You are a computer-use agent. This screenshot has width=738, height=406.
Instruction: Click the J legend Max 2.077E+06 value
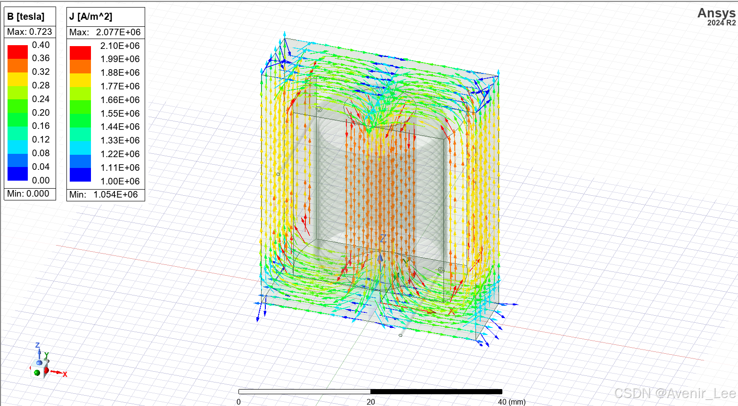coord(105,32)
